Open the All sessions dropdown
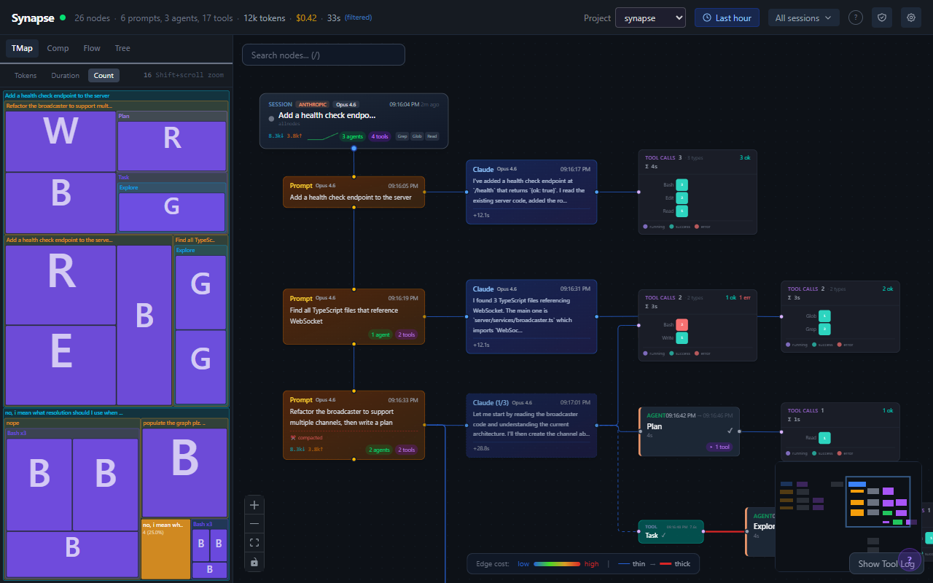 (803, 17)
